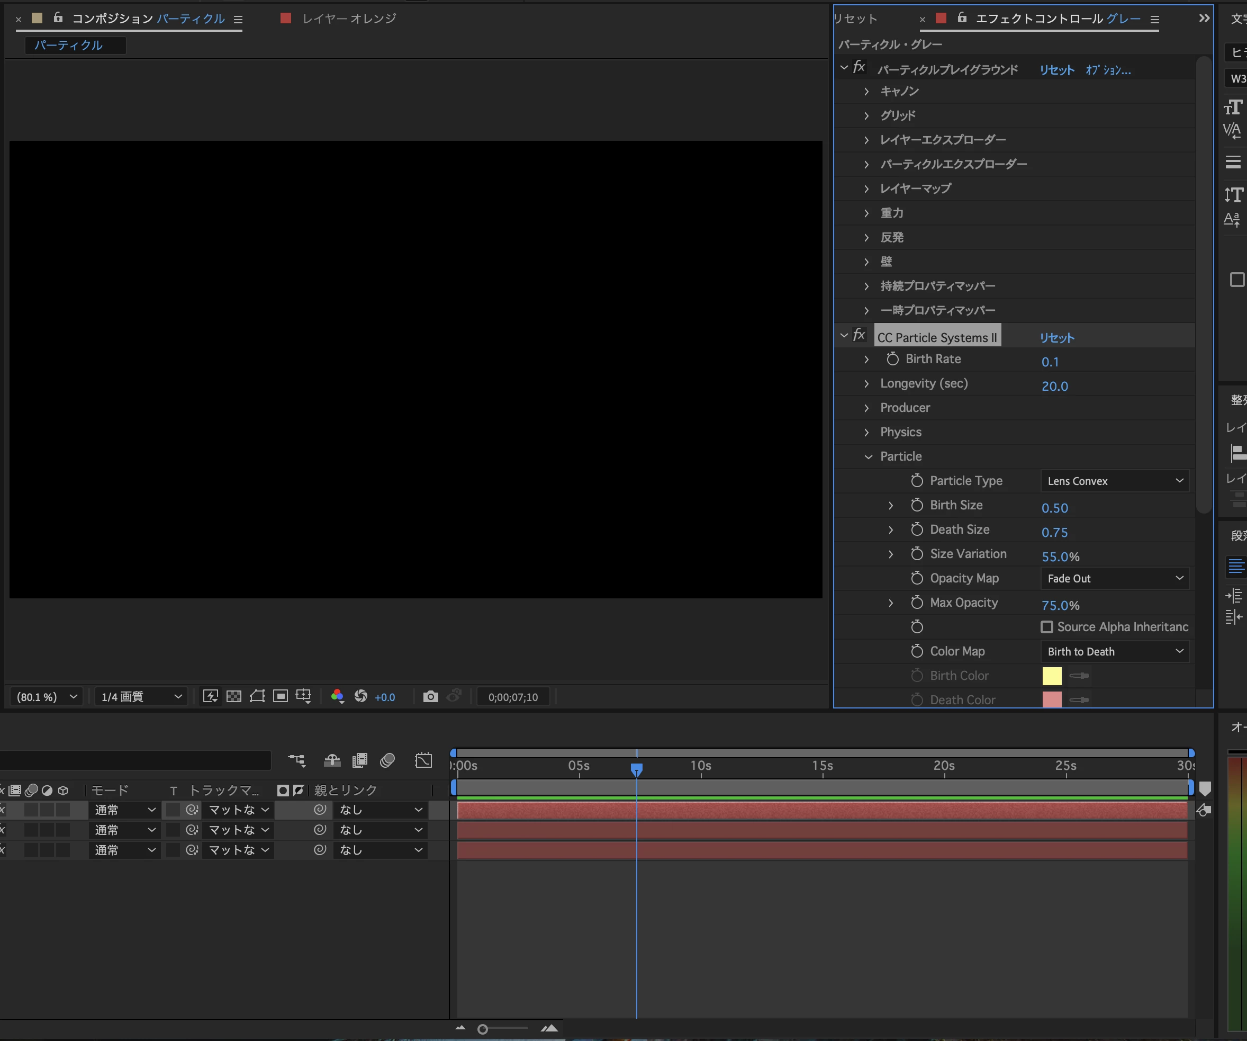Enable Source Alpha Inheritance checkbox
Screen dimensions: 1247x1041
(x=1047, y=627)
